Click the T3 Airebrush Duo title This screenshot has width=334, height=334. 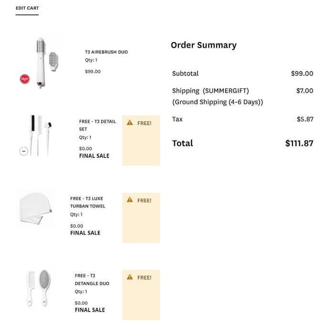click(x=106, y=52)
